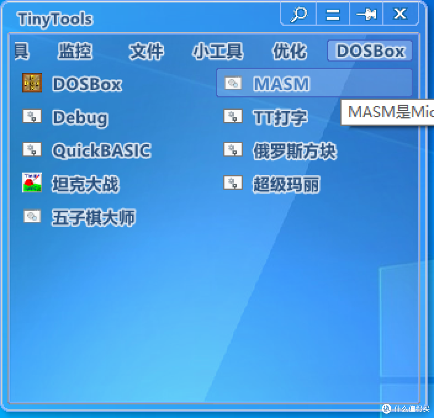Select the DOSBox tab
Image resolution: width=434 pixels, height=418 pixels.
(x=370, y=51)
